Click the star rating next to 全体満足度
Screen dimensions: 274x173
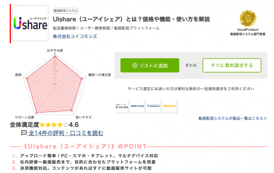[x=54, y=124]
